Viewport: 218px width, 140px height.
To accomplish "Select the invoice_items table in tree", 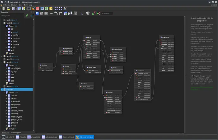I will (x=17, y=111).
